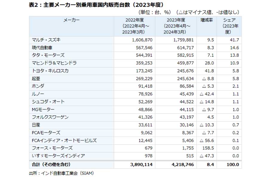
Task: Select the value 1,755
Action: click(x=188, y=148)
